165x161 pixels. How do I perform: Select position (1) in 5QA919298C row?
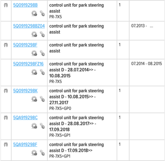pyautogui.click(x=6, y=118)
